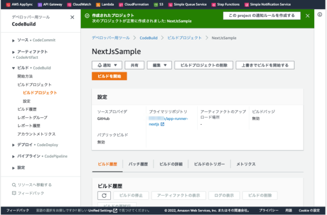Click the info panel icon at top right
327x215 pixels.
pos(320,14)
